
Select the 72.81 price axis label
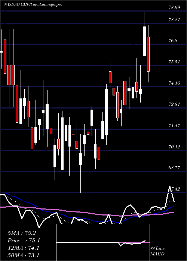coord(174,104)
